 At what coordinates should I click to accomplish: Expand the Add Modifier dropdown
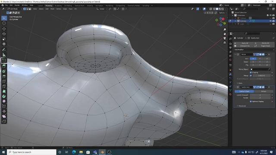tap(254, 50)
